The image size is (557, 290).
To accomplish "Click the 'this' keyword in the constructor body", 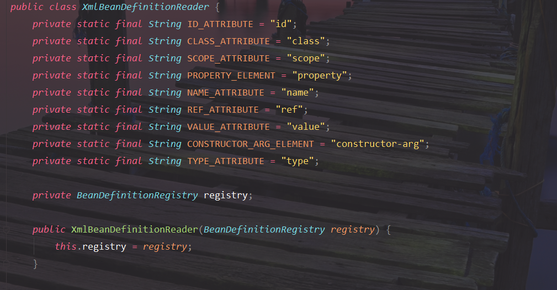I will [66, 246].
